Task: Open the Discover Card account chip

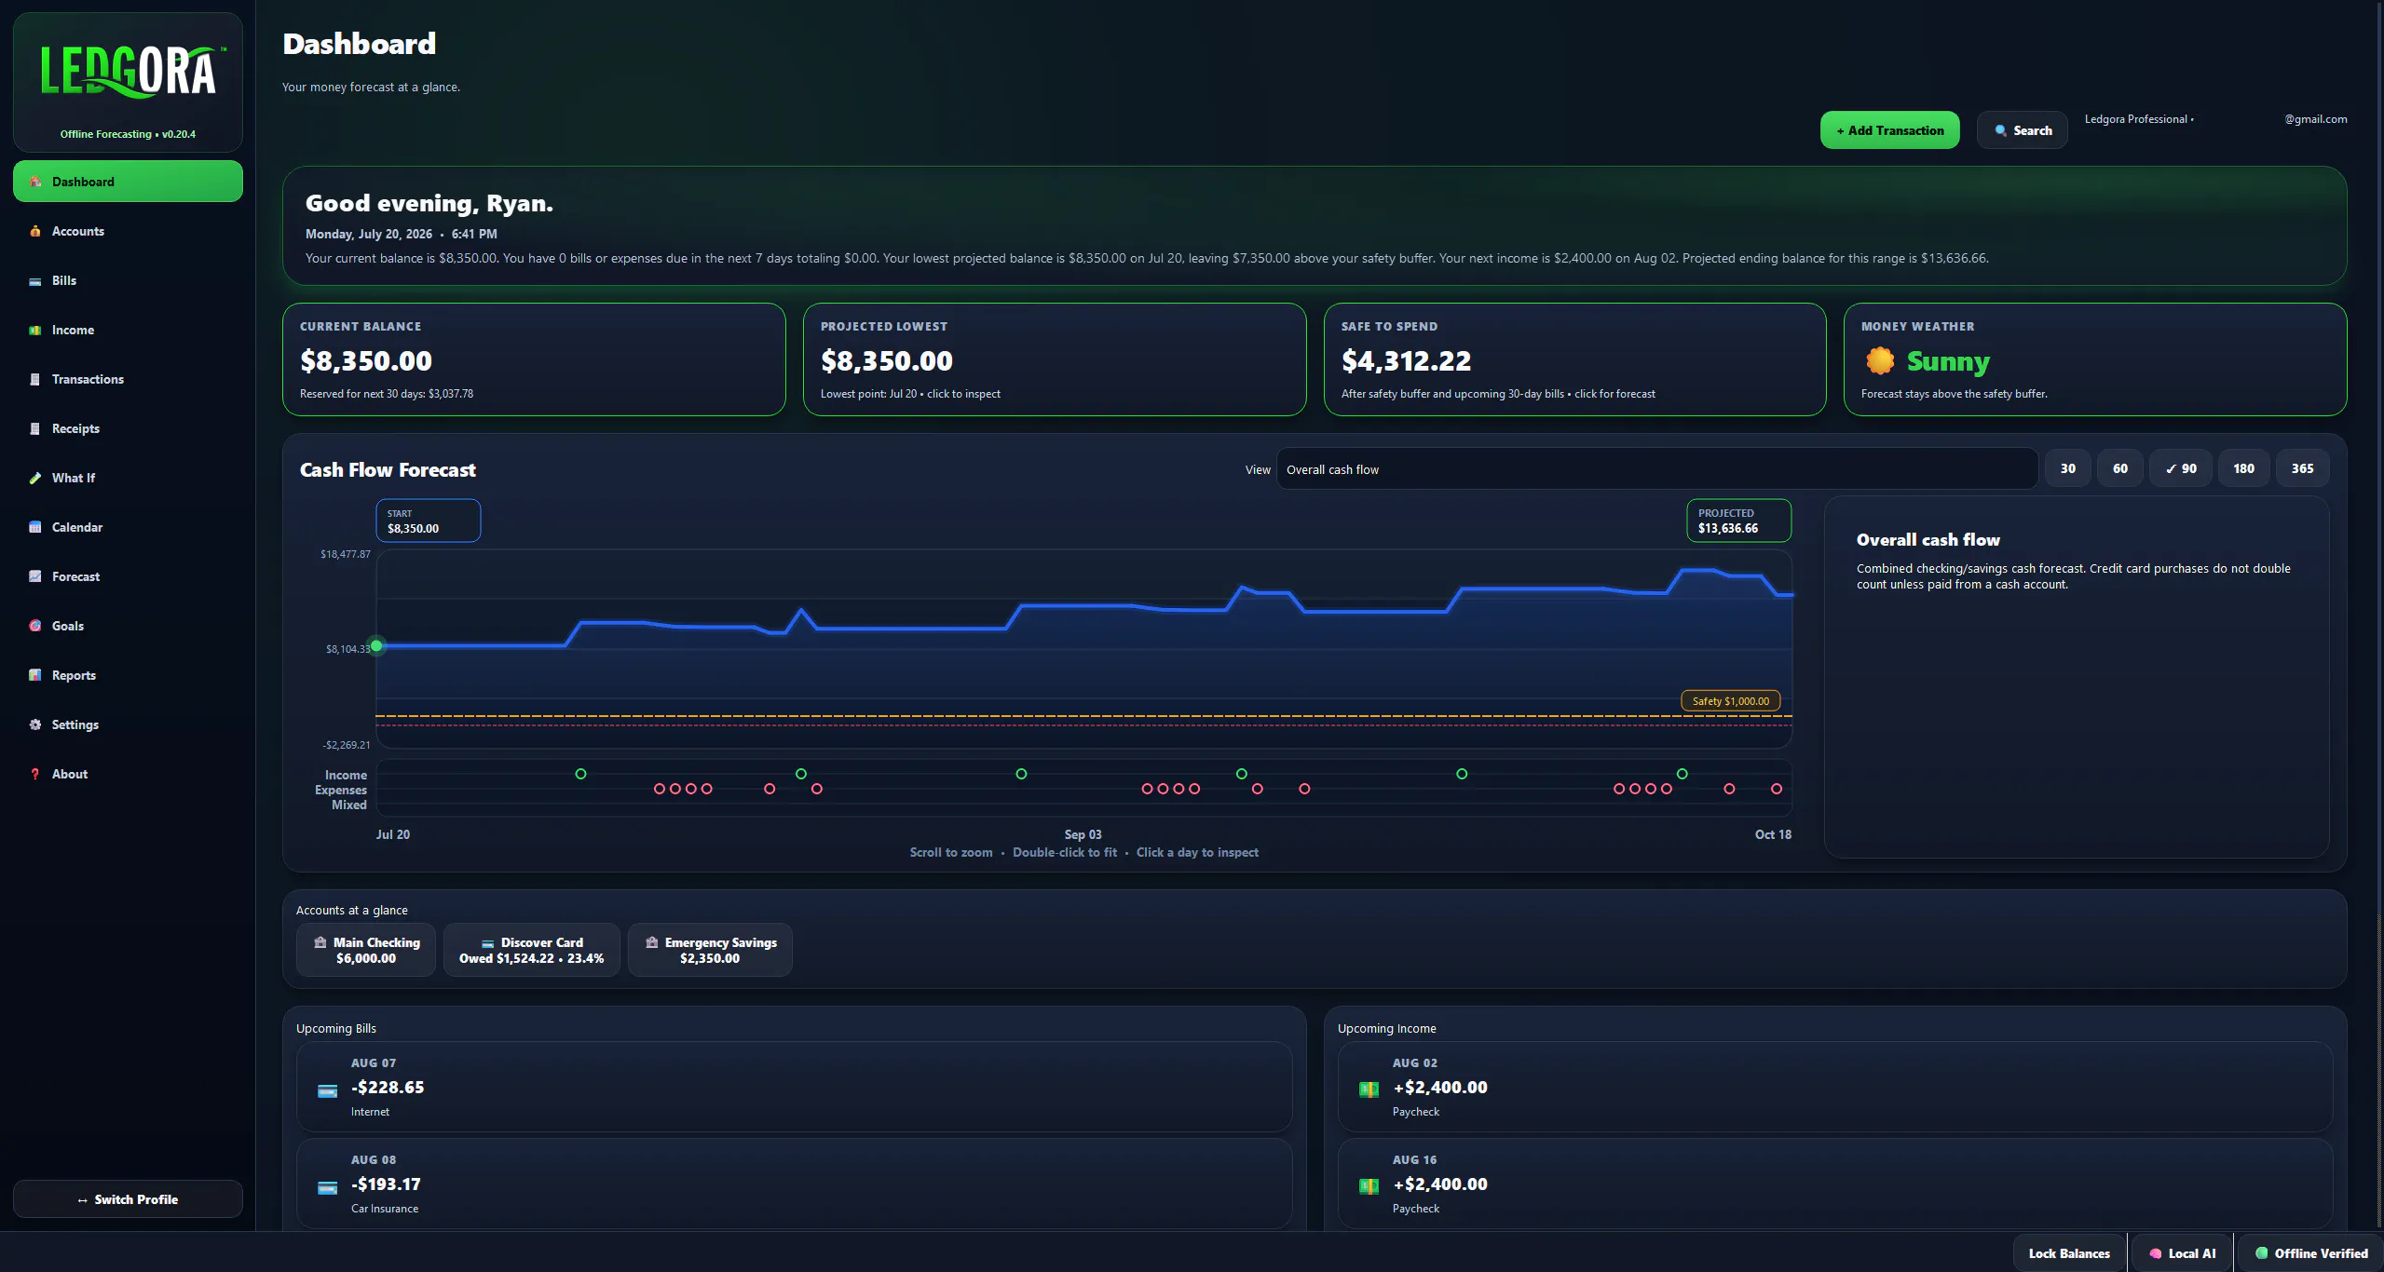Action: pyautogui.click(x=532, y=950)
